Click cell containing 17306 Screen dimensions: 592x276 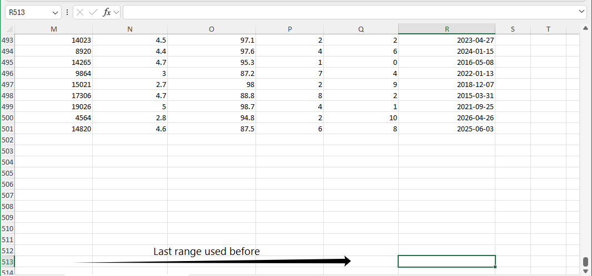[54, 96]
